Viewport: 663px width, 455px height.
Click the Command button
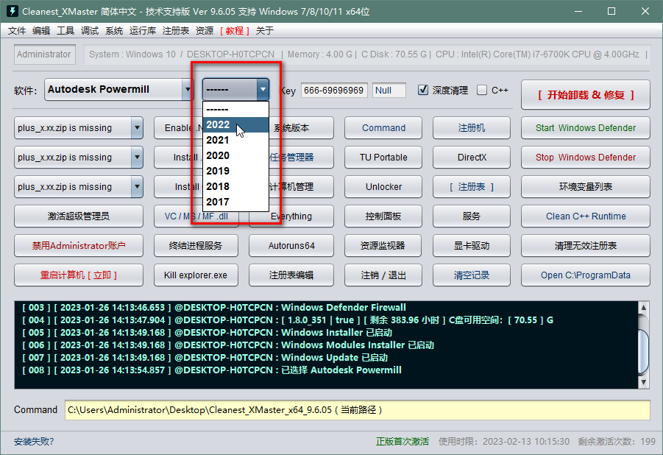383,128
